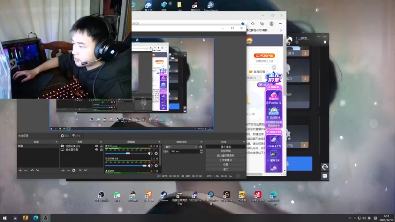Remove the selected scene with minus icon
This screenshot has width=395, height=222.
(x=26, y=170)
